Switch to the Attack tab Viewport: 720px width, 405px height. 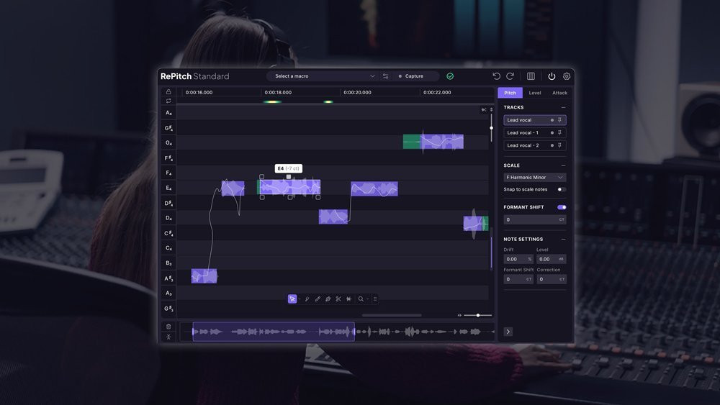coord(559,93)
